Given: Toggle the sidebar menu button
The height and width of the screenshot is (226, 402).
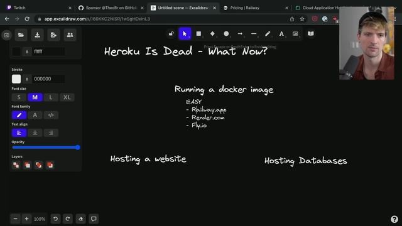Looking at the screenshot, I should point(7,35).
